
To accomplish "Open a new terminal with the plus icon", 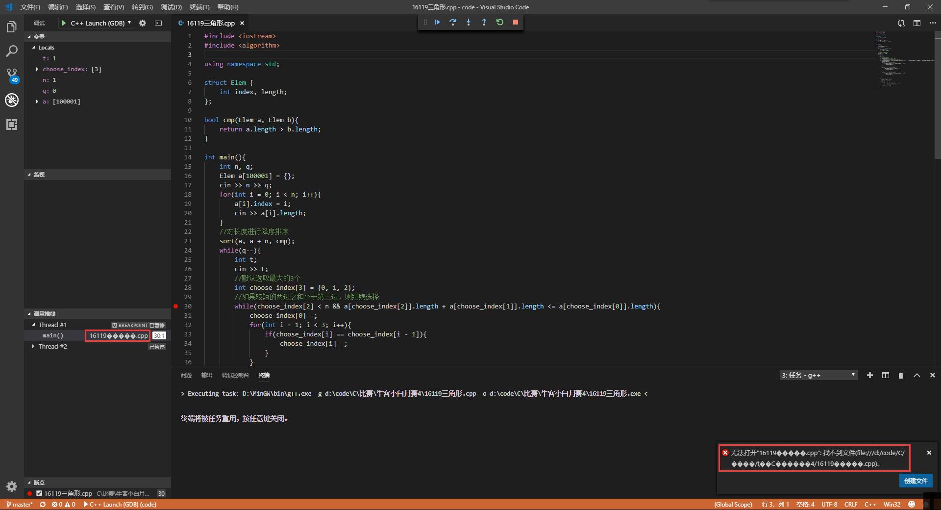I will tap(870, 375).
